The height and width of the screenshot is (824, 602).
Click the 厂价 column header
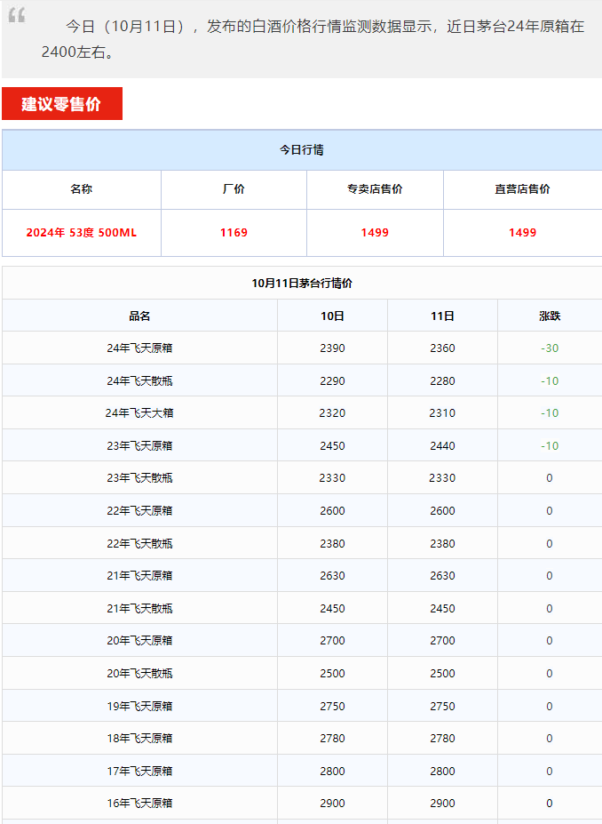pos(234,189)
